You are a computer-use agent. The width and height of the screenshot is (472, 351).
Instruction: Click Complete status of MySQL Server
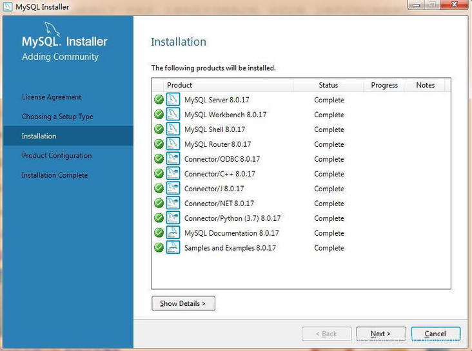coord(329,100)
